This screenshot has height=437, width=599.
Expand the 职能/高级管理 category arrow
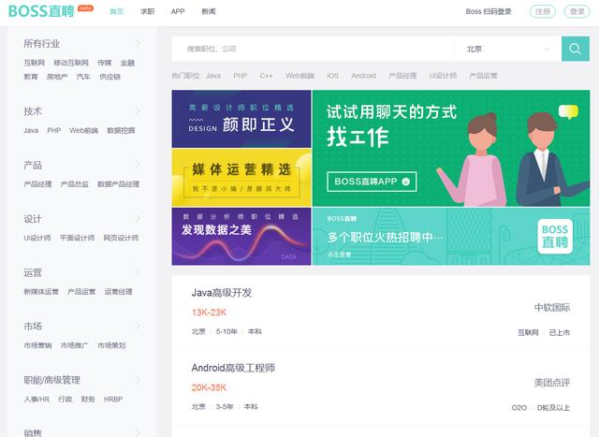coord(138,380)
